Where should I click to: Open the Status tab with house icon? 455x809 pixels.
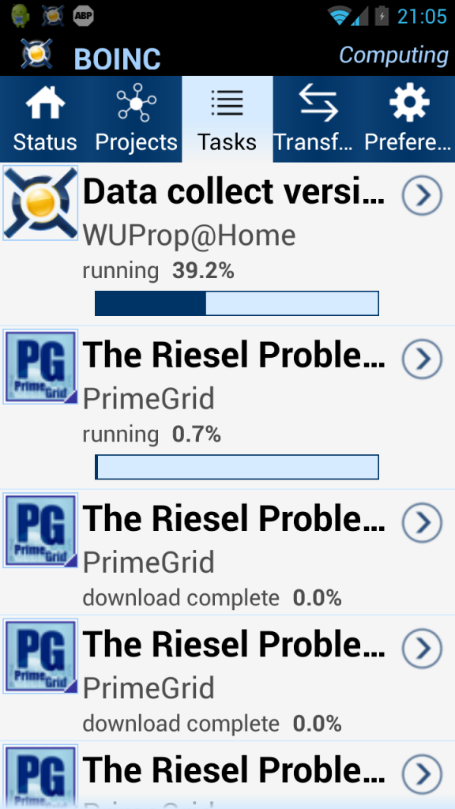[x=45, y=119]
